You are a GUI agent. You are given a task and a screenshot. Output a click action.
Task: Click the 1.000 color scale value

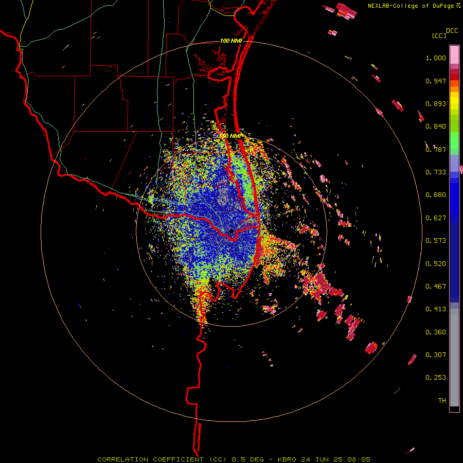[436, 58]
